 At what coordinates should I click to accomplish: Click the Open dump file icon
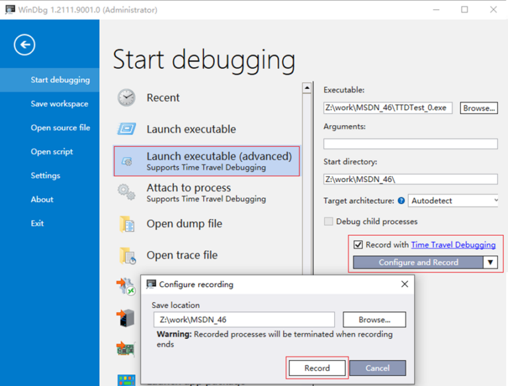pyautogui.click(x=126, y=224)
